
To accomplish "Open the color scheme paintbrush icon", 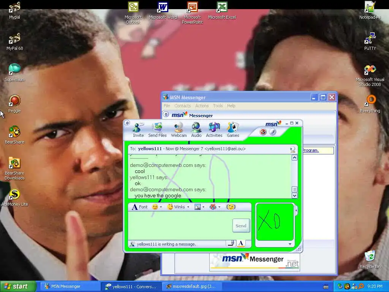I will [x=272, y=132].
